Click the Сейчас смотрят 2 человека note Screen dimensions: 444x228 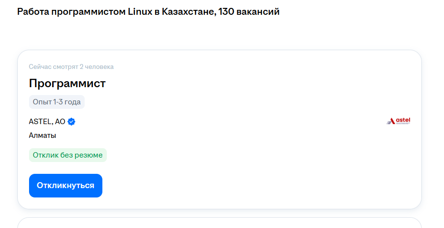(x=71, y=67)
